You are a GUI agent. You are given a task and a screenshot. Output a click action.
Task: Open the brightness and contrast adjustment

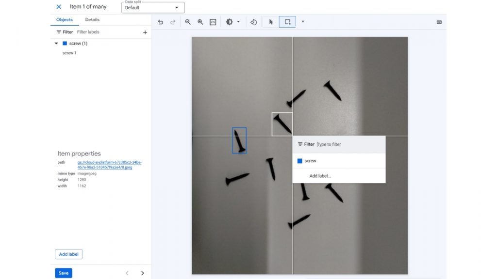tap(230, 22)
